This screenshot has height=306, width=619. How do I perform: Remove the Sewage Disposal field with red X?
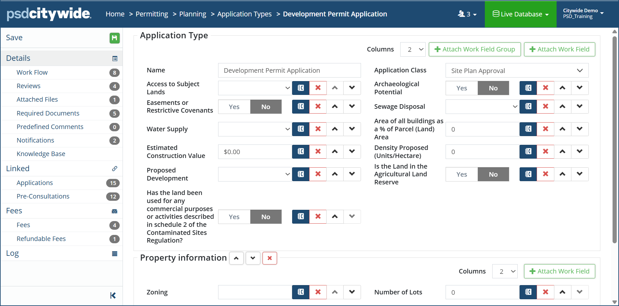pos(545,107)
